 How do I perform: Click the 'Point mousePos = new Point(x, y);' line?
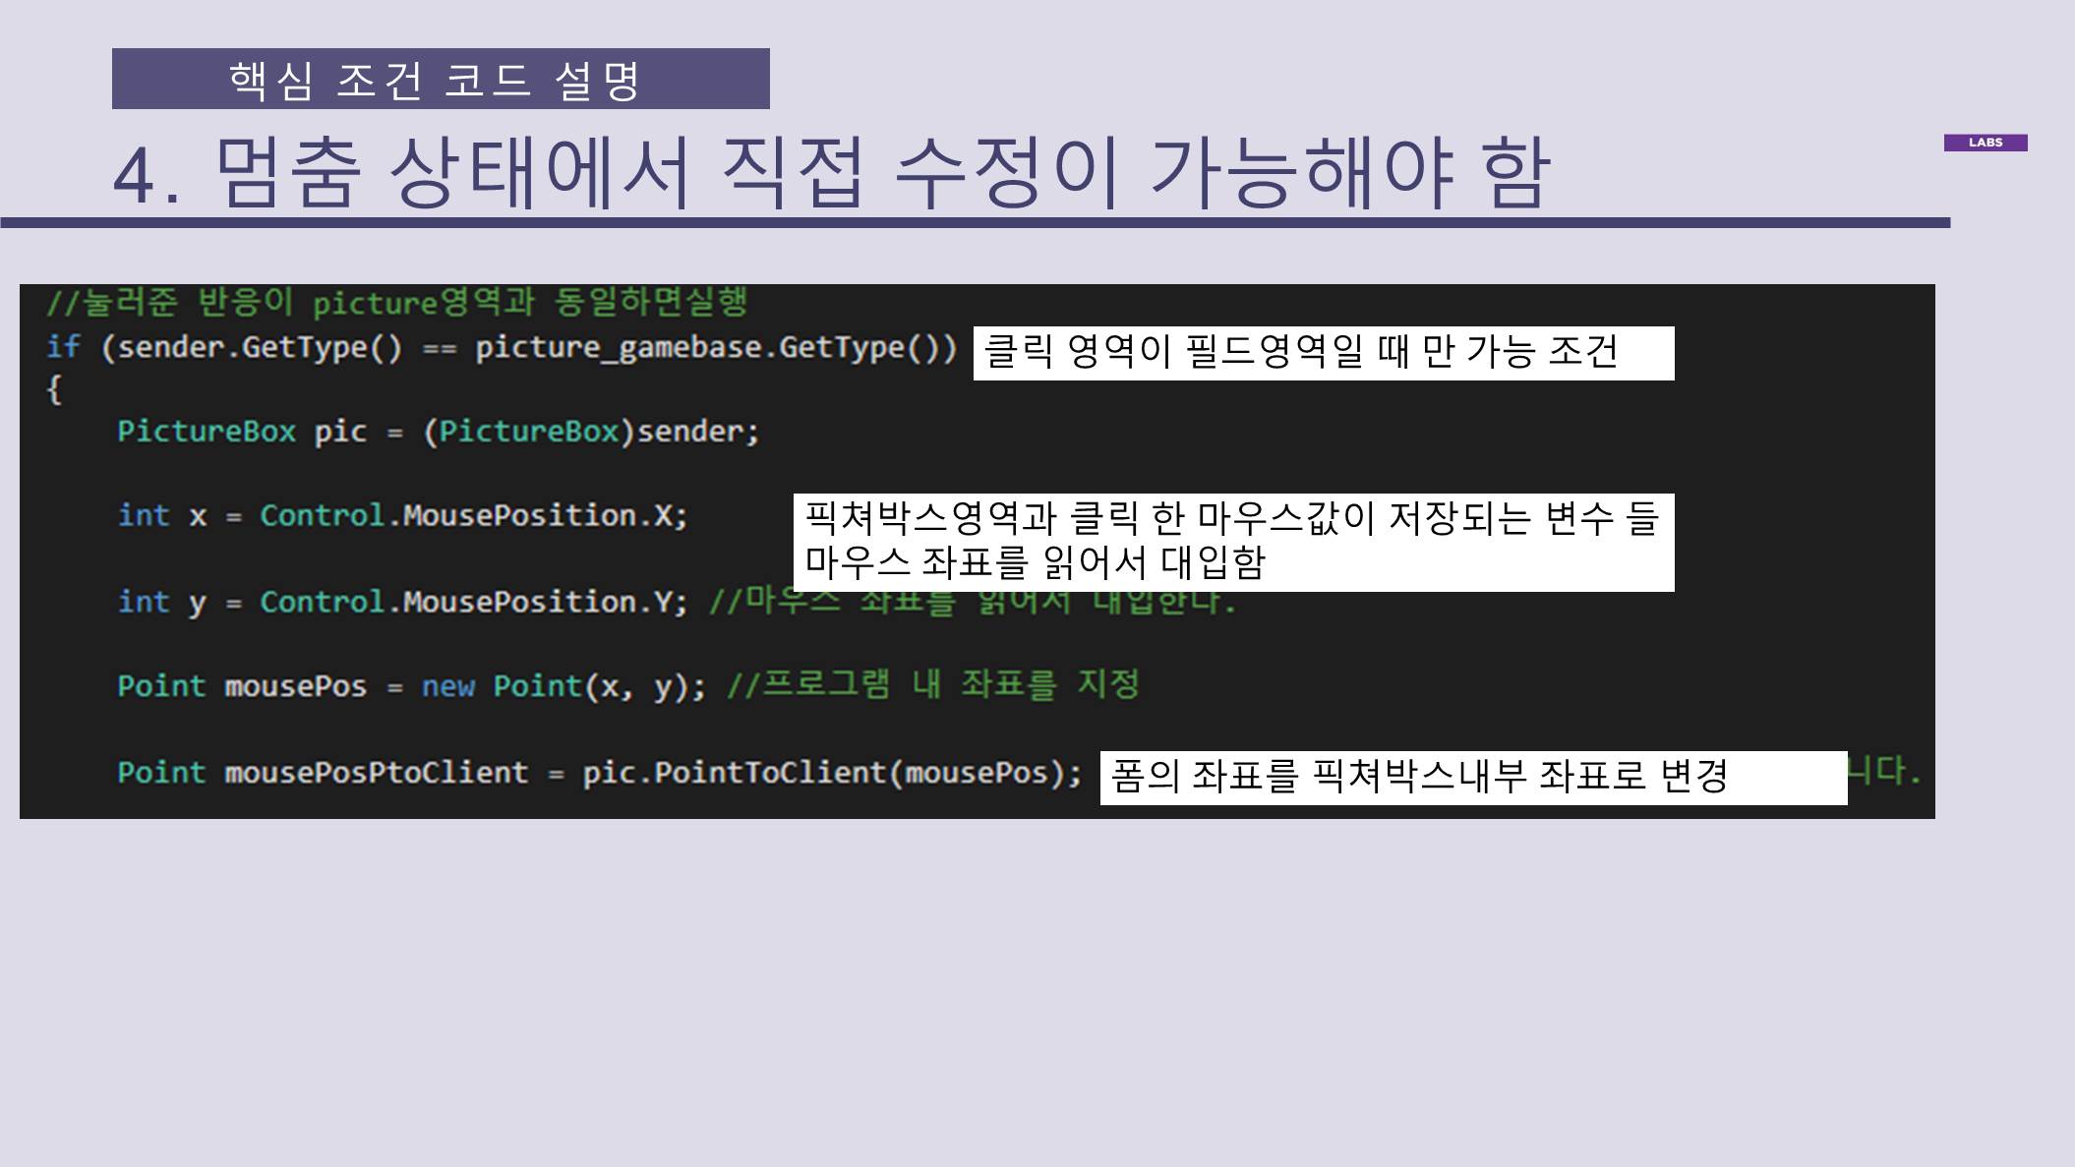pos(411,686)
